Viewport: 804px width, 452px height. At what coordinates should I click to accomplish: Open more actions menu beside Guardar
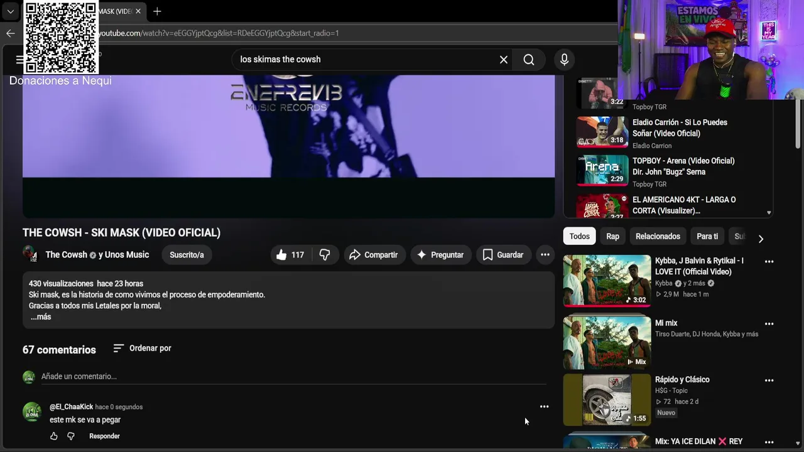click(x=545, y=255)
